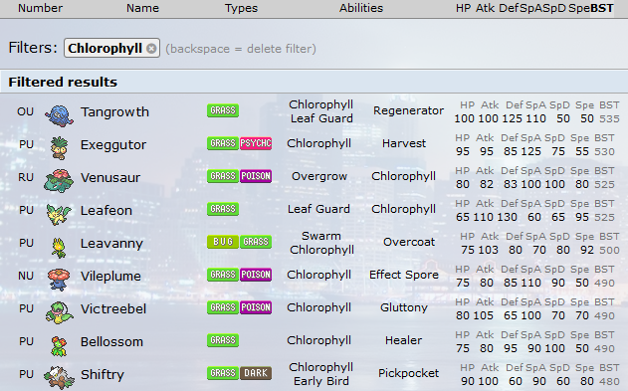Sort by the Def column header
The height and width of the screenshot is (391, 628).
pyautogui.click(x=509, y=8)
